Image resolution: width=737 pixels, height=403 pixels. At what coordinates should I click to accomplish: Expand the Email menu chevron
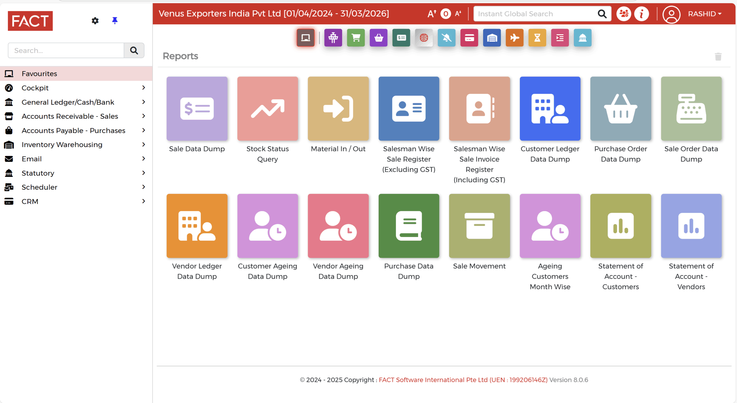click(144, 158)
